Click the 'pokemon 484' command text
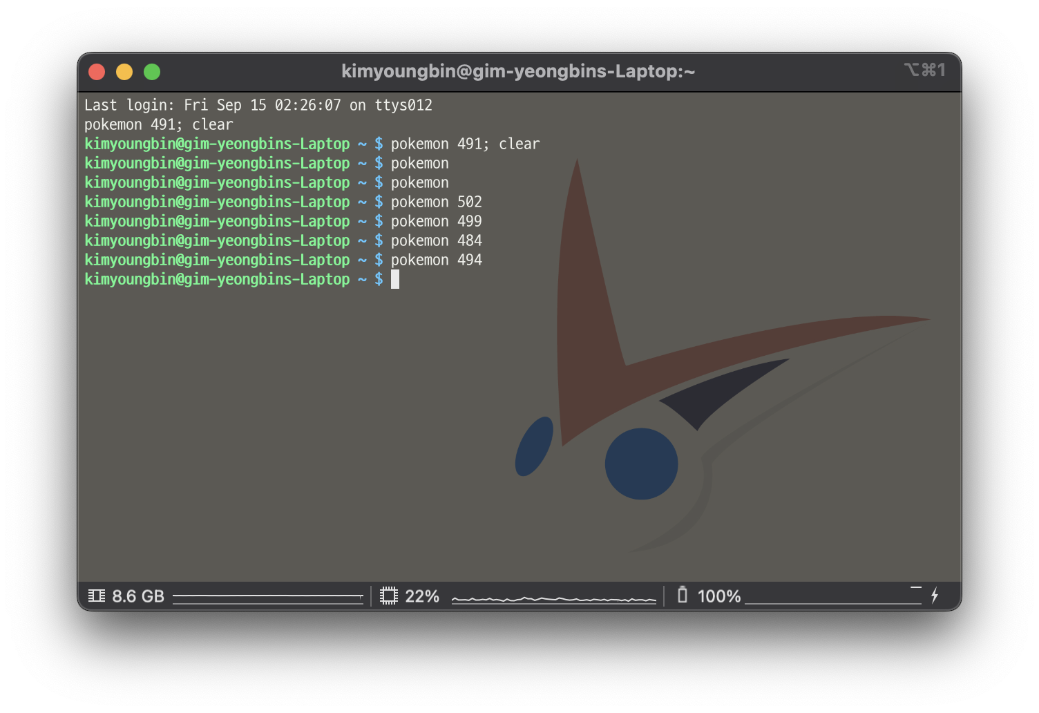The height and width of the screenshot is (713, 1039). [437, 240]
